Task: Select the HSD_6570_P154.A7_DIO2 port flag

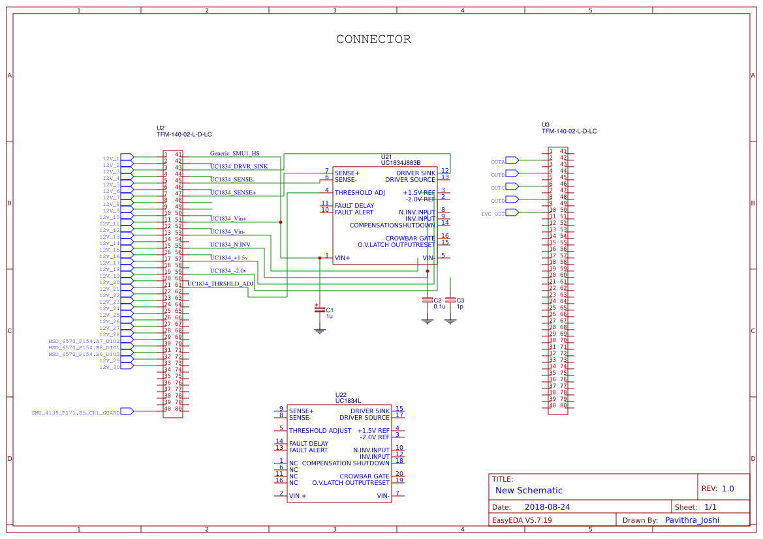Action: (127, 340)
